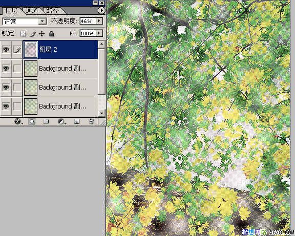Toggle lock position icon
295x236 pixels.
point(42,34)
